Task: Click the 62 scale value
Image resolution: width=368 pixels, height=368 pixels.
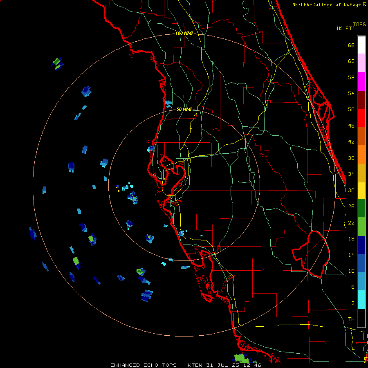Action: [351, 61]
